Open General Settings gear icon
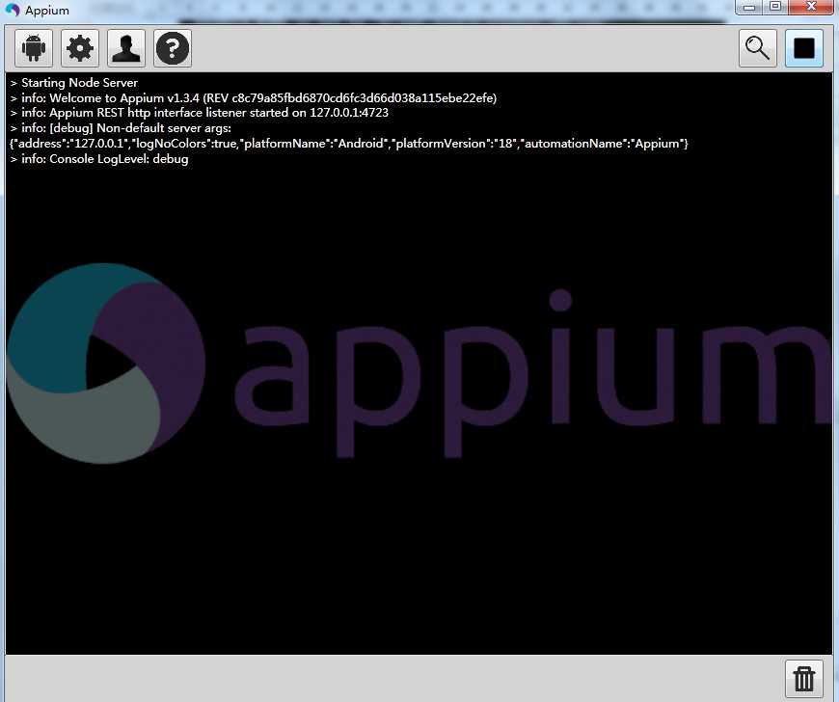Image resolution: width=839 pixels, height=702 pixels. point(80,48)
